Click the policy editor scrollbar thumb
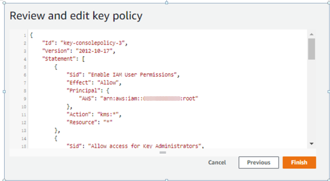 [x=312, y=49]
